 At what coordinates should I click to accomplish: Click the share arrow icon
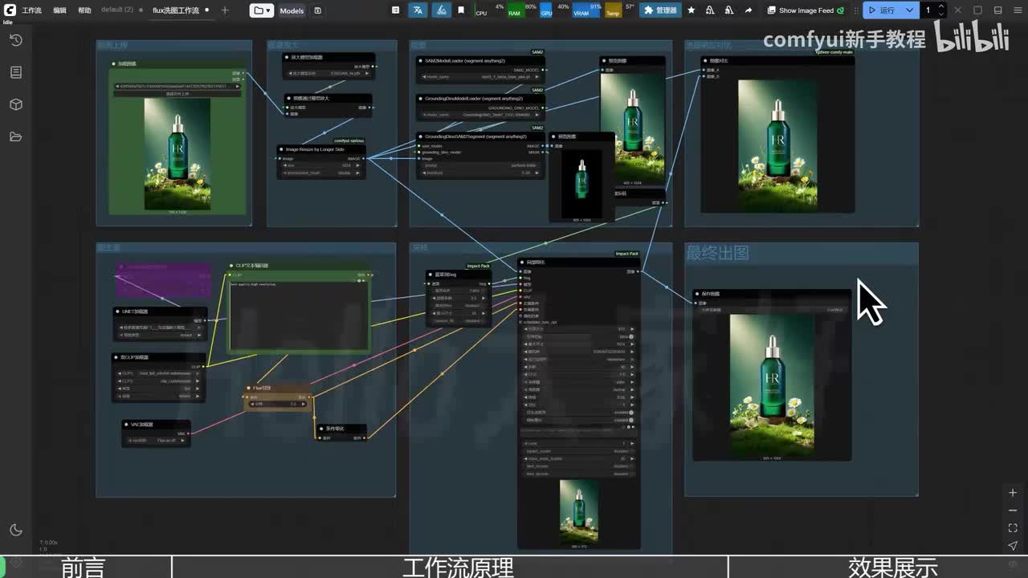(748, 10)
